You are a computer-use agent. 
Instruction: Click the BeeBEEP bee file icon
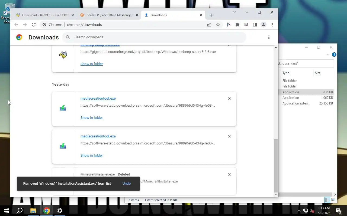(x=63, y=55)
